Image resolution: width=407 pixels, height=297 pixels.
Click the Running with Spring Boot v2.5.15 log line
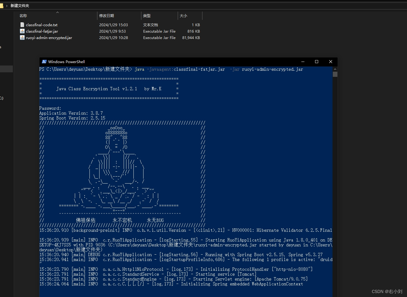pyautogui.click(x=181, y=255)
